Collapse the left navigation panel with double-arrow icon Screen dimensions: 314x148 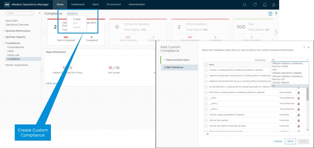coord(39,13)
